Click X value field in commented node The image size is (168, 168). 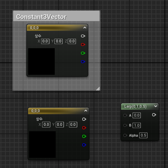(45, 41)
